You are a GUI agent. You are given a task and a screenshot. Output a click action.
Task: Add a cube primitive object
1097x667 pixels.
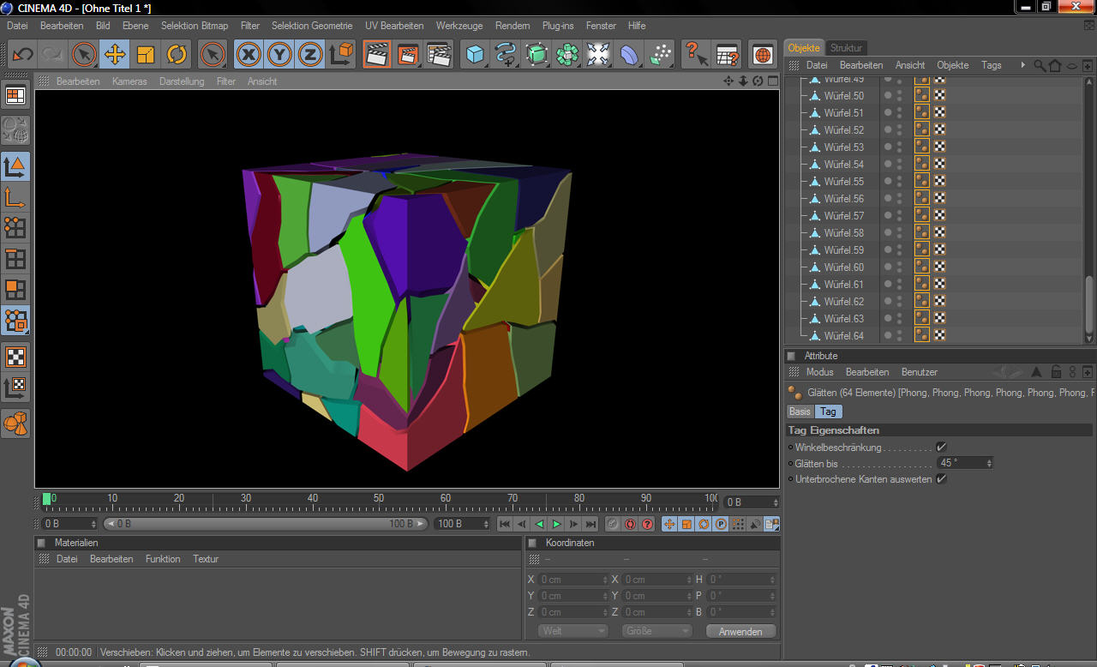(x=475, y=55)
